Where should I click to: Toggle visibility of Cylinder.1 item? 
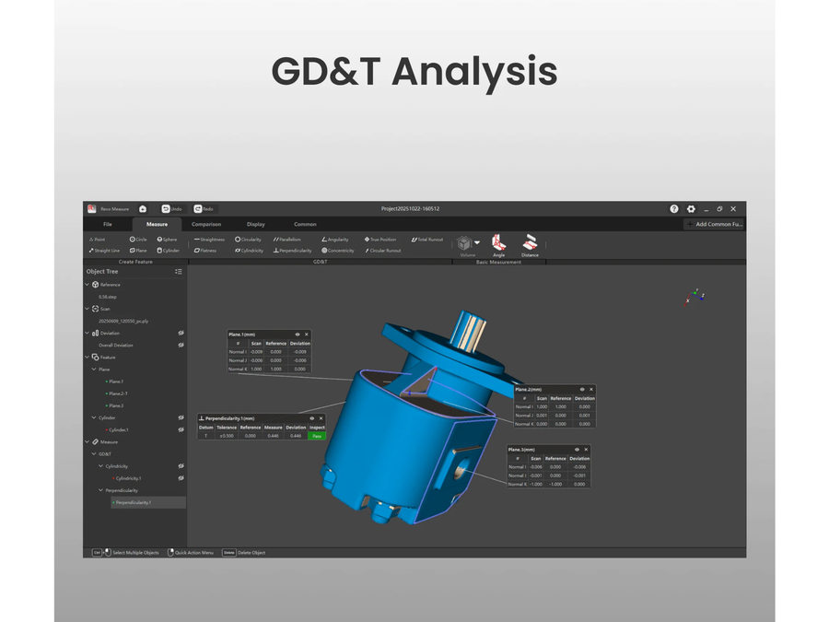click(x=181, y=430)
